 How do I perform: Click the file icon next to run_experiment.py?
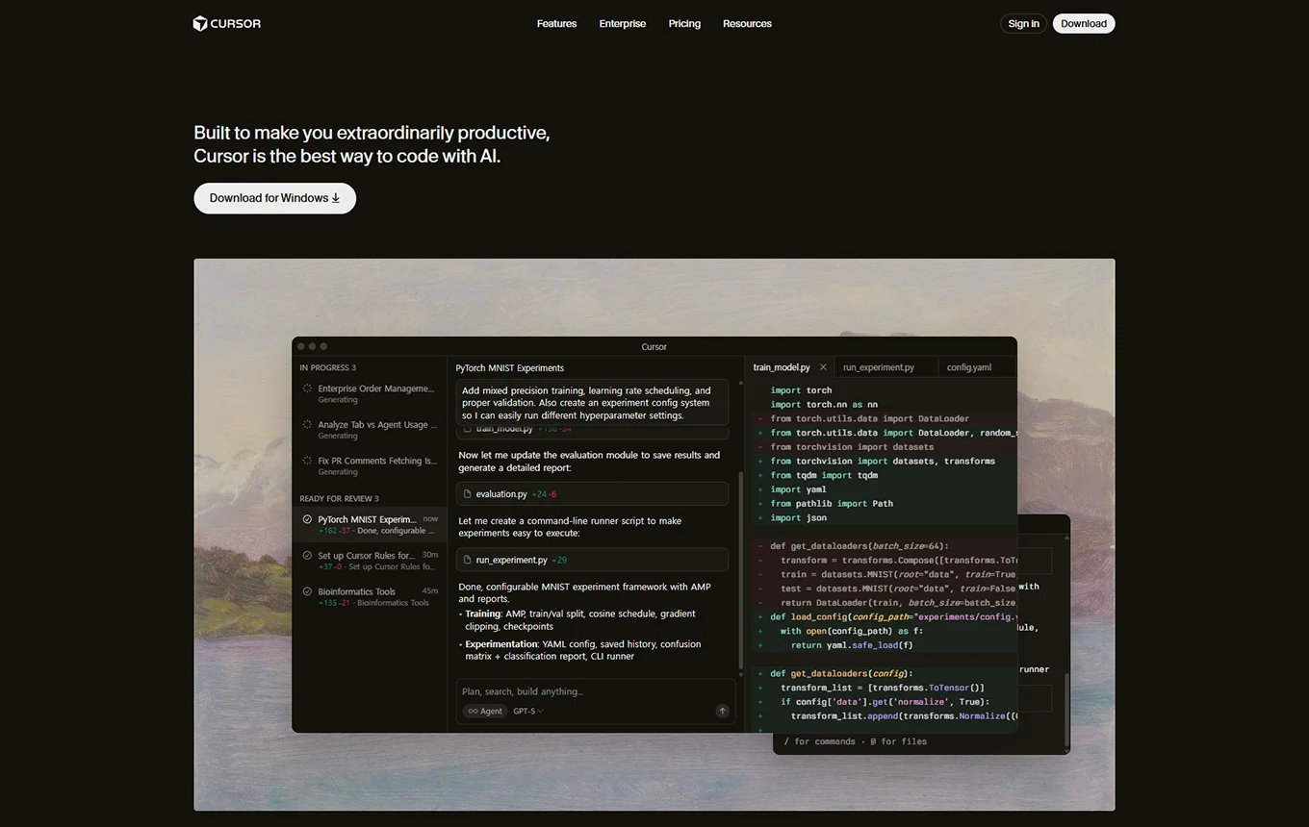coord(468,560)
